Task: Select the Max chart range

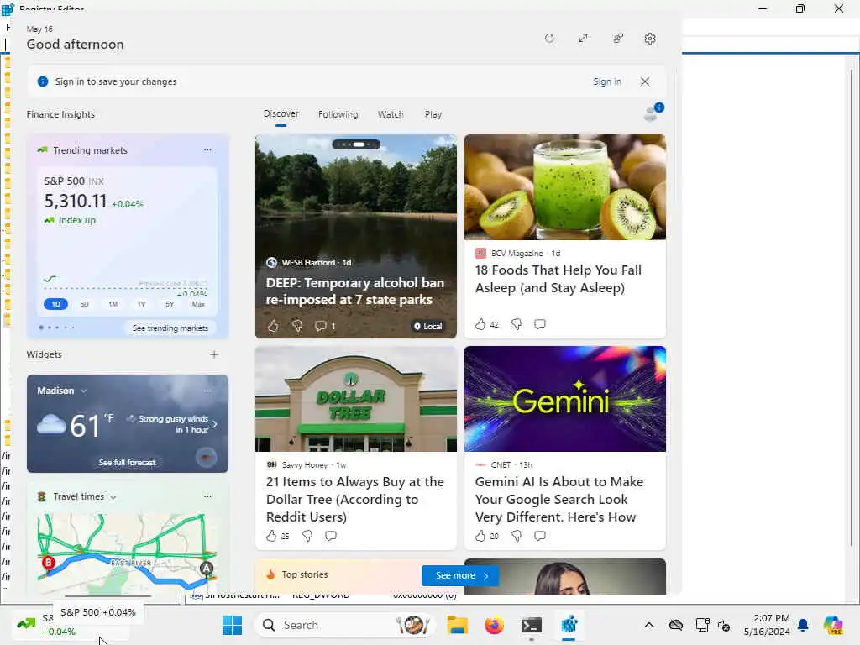Action: pyautogui.click(x=198, y=304)
